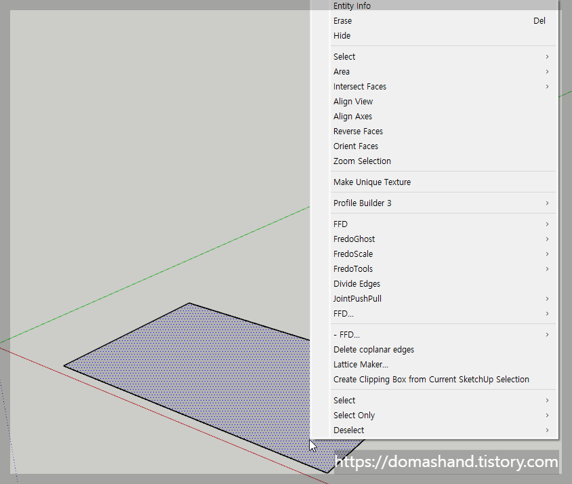
Task: Open Entity Info from context menu
Action: 434,6
